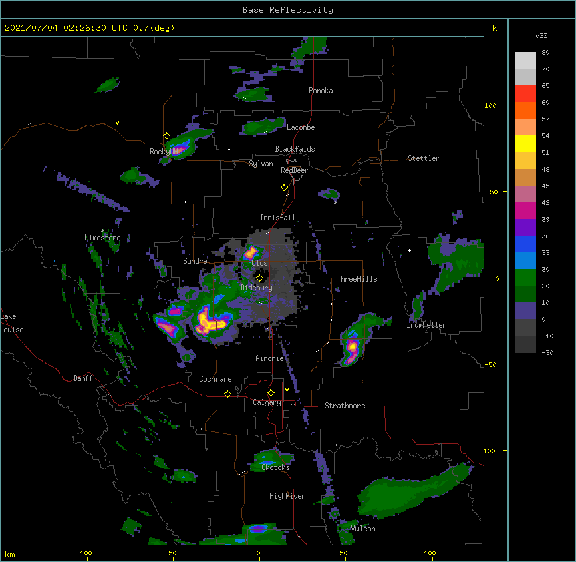Click the yellow diamond marker between Olds and Didsbury

(x=259, y=278)
